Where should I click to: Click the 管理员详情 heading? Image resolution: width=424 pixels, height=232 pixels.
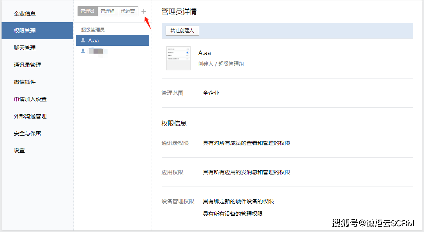click(x=179, y=12)
